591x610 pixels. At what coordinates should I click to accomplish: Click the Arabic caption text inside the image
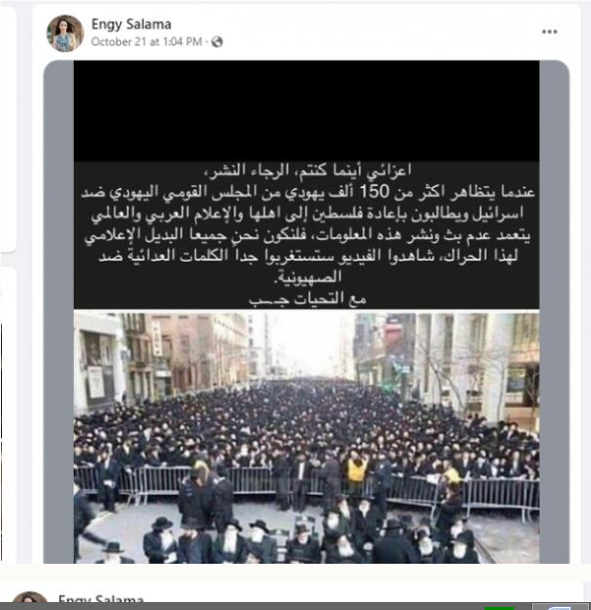(x=306, y=235)
